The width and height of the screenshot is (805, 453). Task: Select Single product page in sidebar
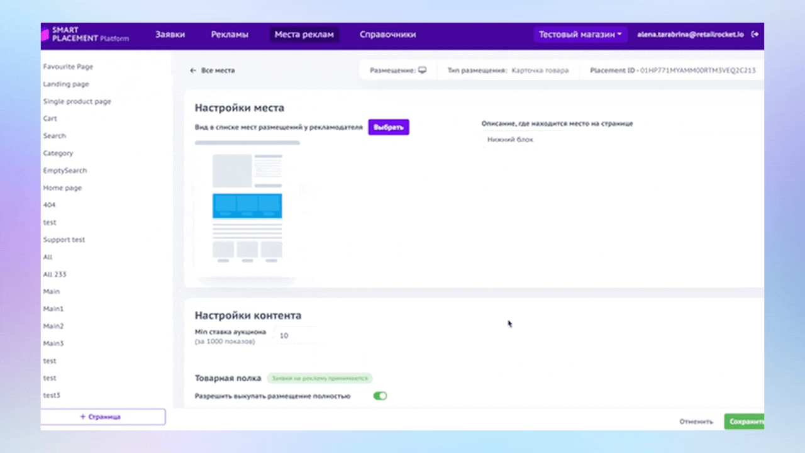[77, 101]
